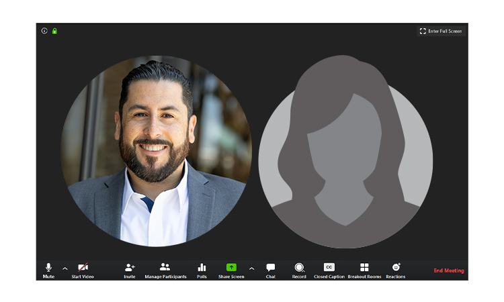Viewport: 504px width, 302px height.
Task: Open Manage Participants panel
Action: coord(165,270)
